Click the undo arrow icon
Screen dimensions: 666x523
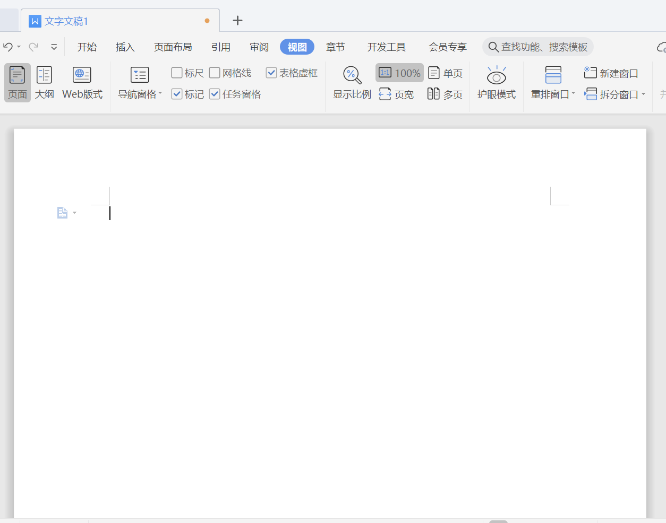[7, 47]
